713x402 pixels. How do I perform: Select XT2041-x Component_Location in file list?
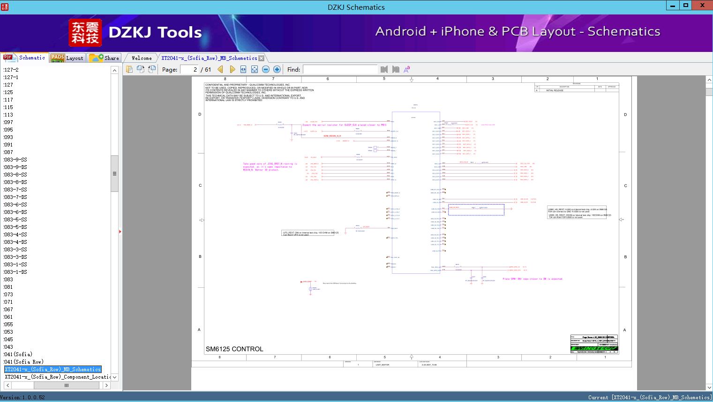pos(57,377)
